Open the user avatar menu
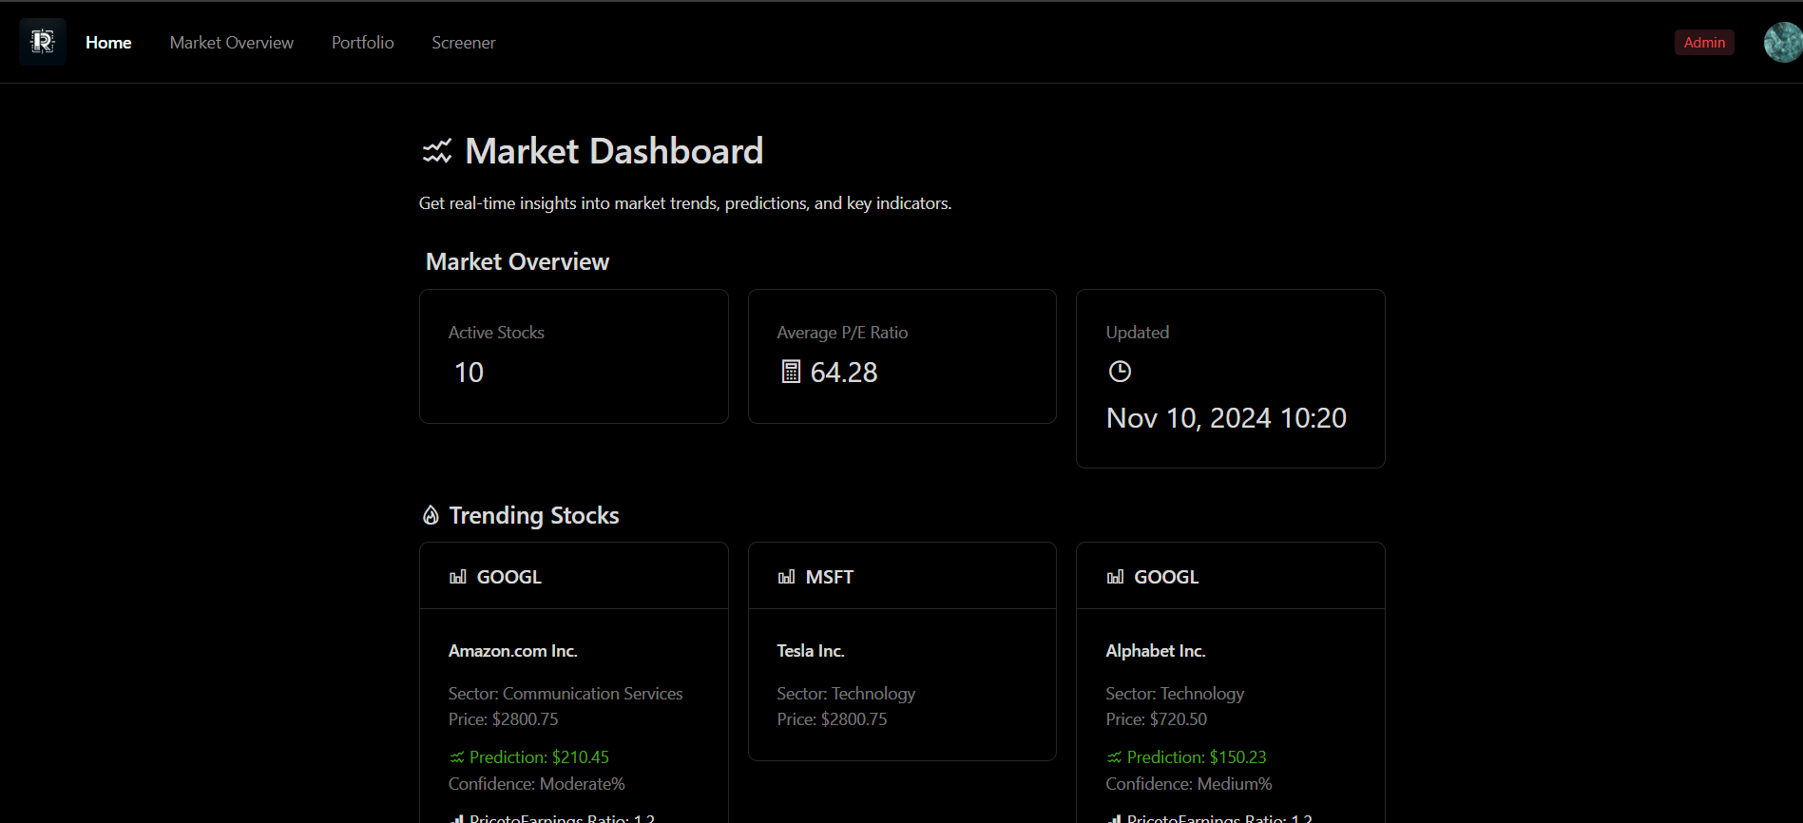This screenshot has height=823, width=1803. [x=1783, y=42]
